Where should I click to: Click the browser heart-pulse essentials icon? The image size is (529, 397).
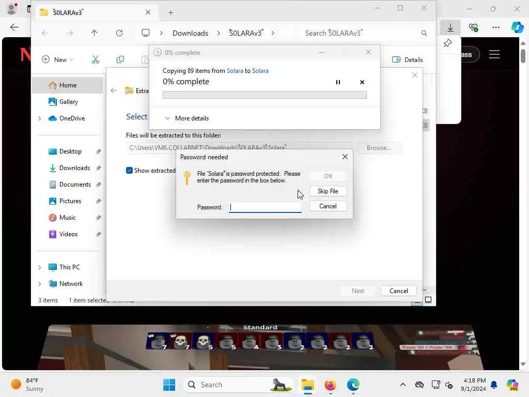point(473,27)
